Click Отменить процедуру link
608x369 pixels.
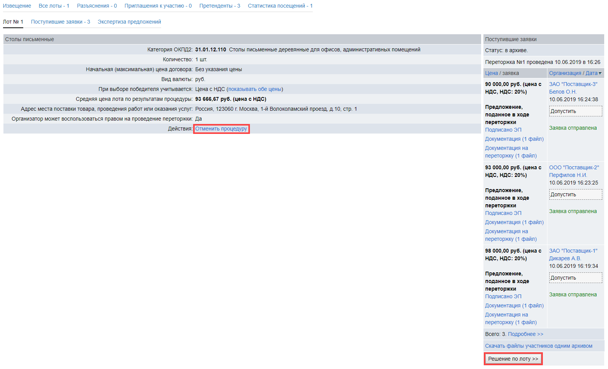tap(221, 129)
